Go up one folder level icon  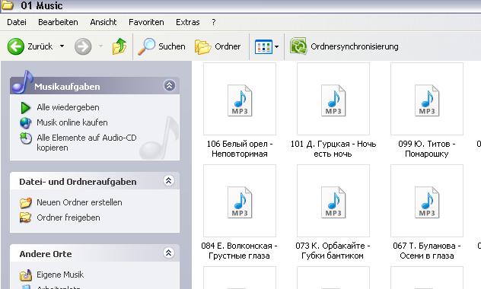(x=119, y=46)
